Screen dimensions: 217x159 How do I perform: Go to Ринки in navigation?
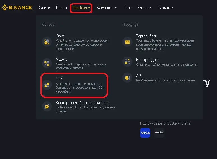point(61,8)
